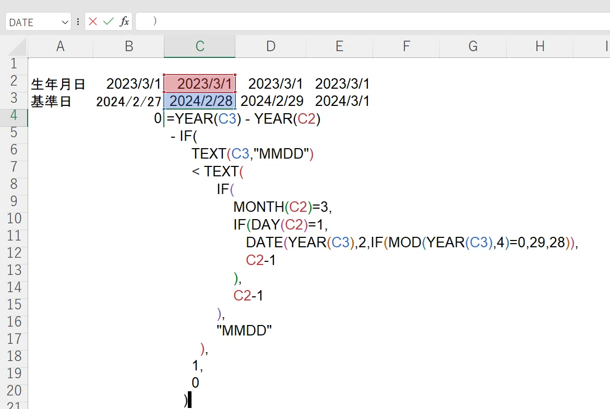Select column B header
Screen dimensions: 610x409
(x=129, y=46)
